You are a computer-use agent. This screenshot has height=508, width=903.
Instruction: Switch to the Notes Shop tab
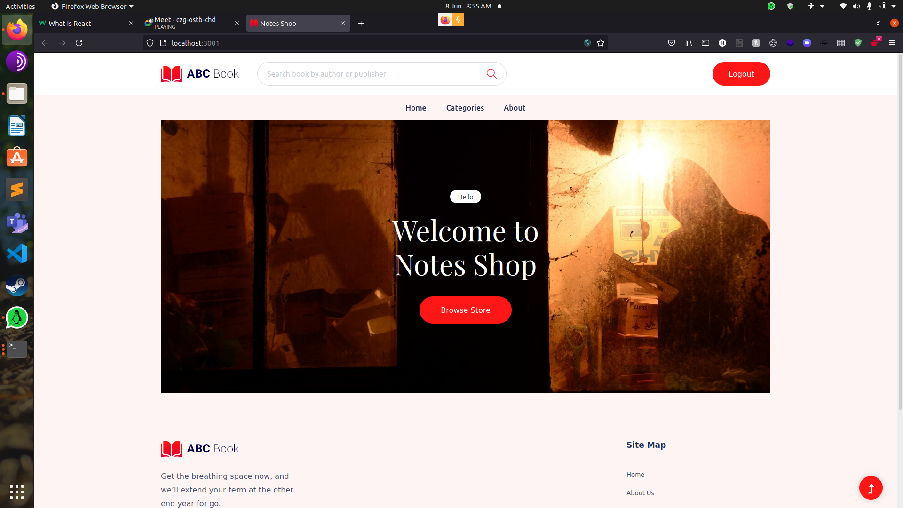(292, 23)
